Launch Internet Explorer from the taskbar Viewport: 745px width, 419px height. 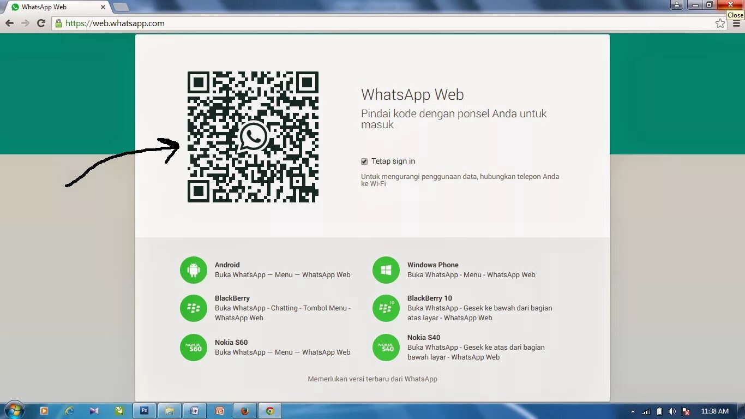click(x=69, y=411)
